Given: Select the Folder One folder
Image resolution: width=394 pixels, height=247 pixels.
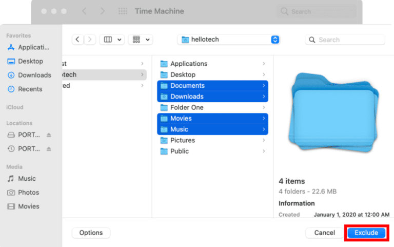Looking at the screenshot, I should (x=187, y=107).
